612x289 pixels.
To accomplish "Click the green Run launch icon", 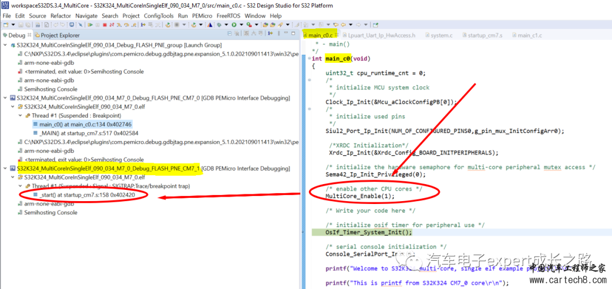I will pos(234,24).
